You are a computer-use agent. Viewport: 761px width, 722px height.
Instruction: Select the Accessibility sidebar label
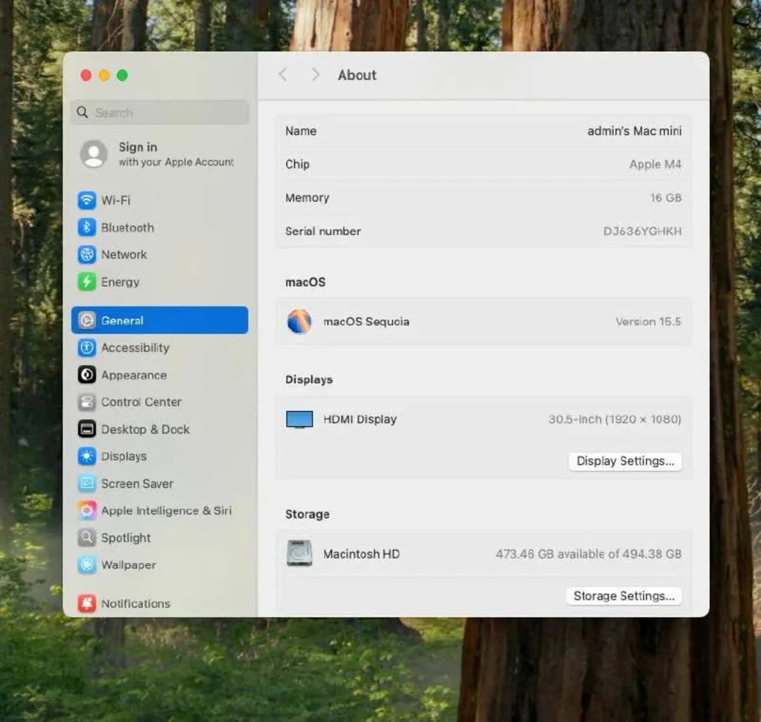pos(135,348)
